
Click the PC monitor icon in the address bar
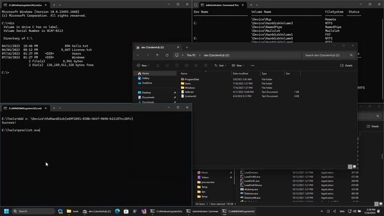point(176,55)
